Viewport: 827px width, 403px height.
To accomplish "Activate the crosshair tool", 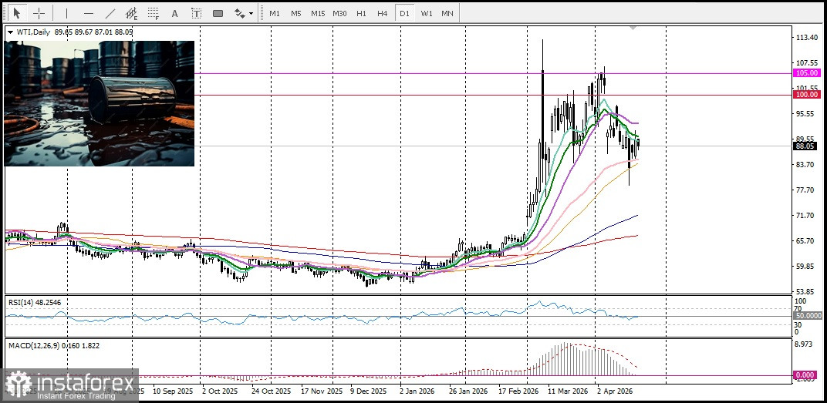I will pos(39,13).
